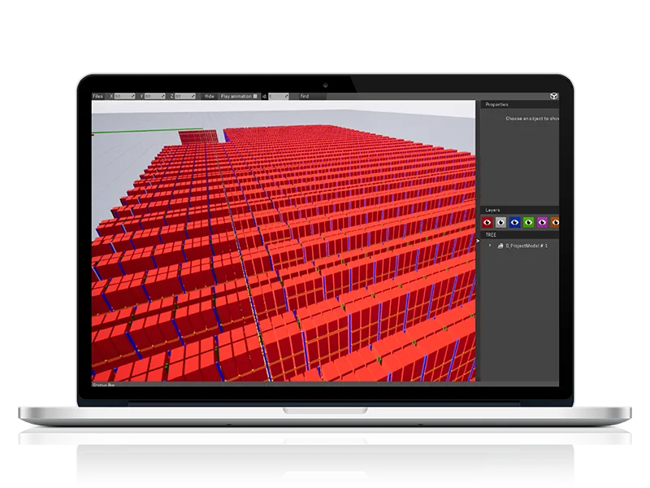The width and height of the screenshot is (650, 488).
Task: Toggle visibility of the green layer
Action: [x=529, y=223]
